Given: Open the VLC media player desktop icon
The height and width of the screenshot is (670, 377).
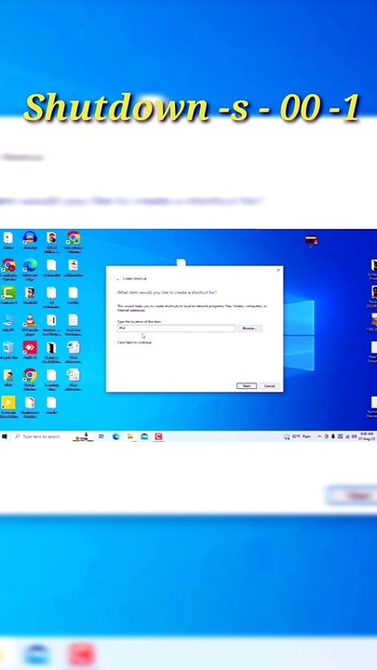Looking at the screenshot, I should 30,325.
